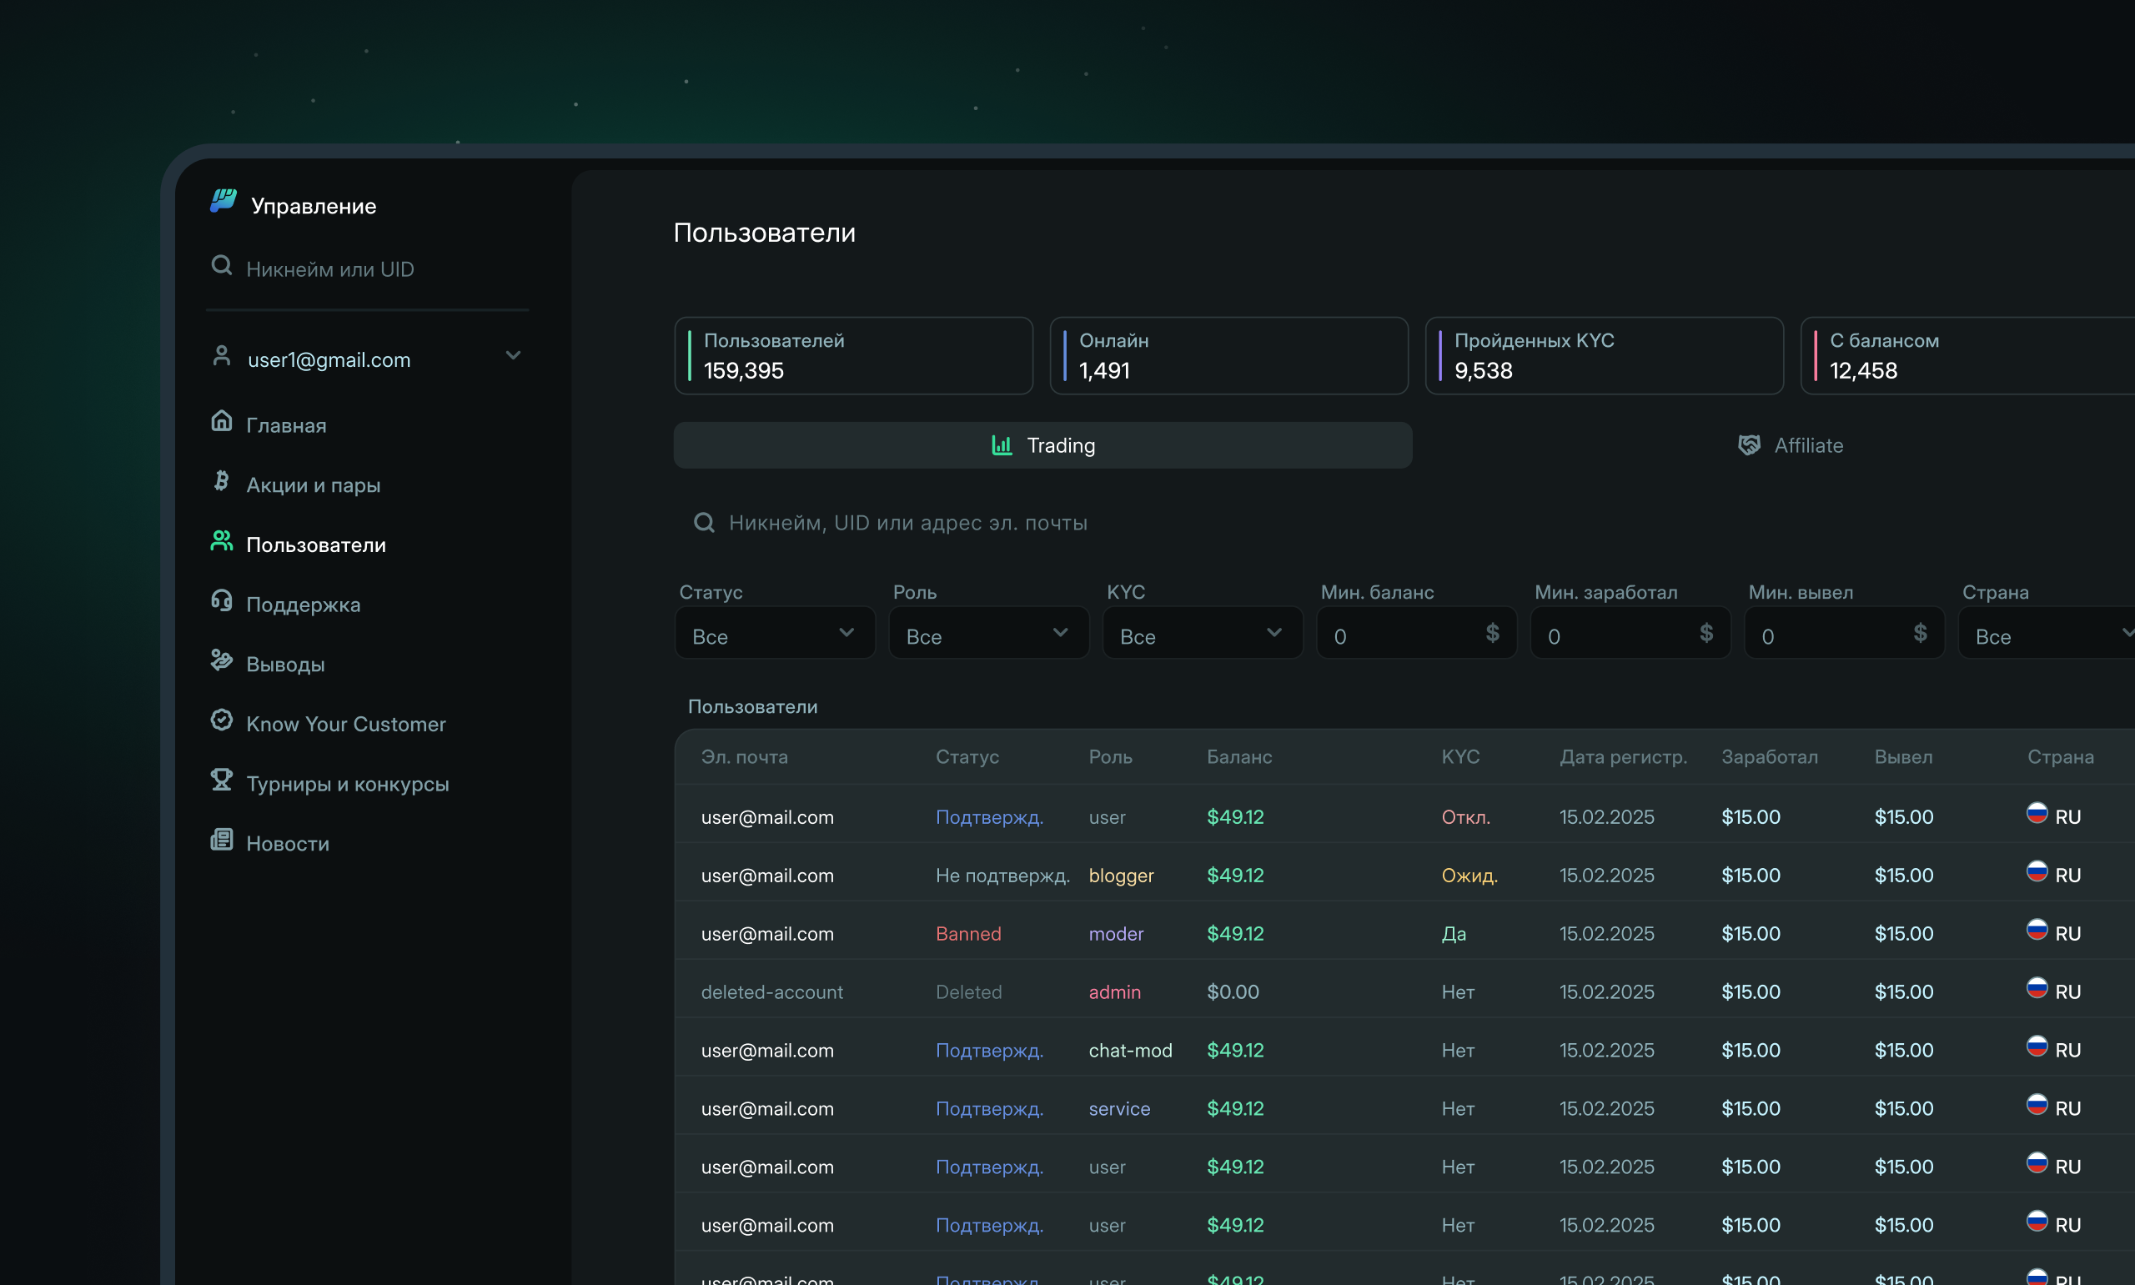Open the KYC filter dropdown

point(1202,633)
